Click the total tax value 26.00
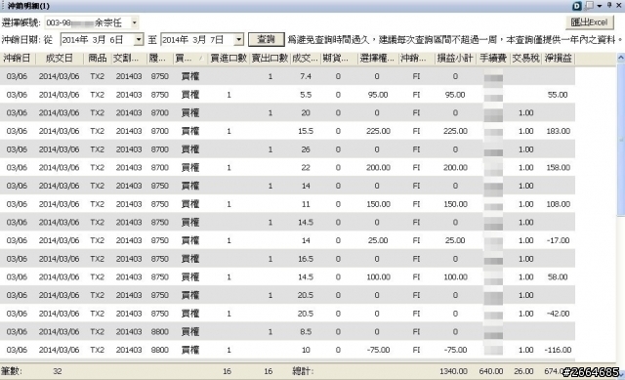The image size is (625, 380). 523,371
